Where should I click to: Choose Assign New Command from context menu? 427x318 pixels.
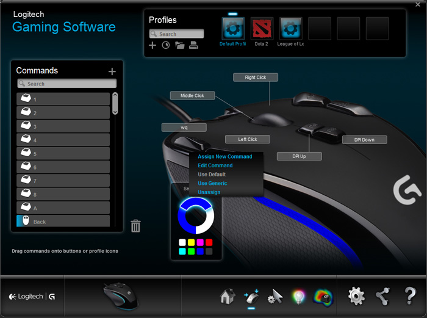coord(224,156)
